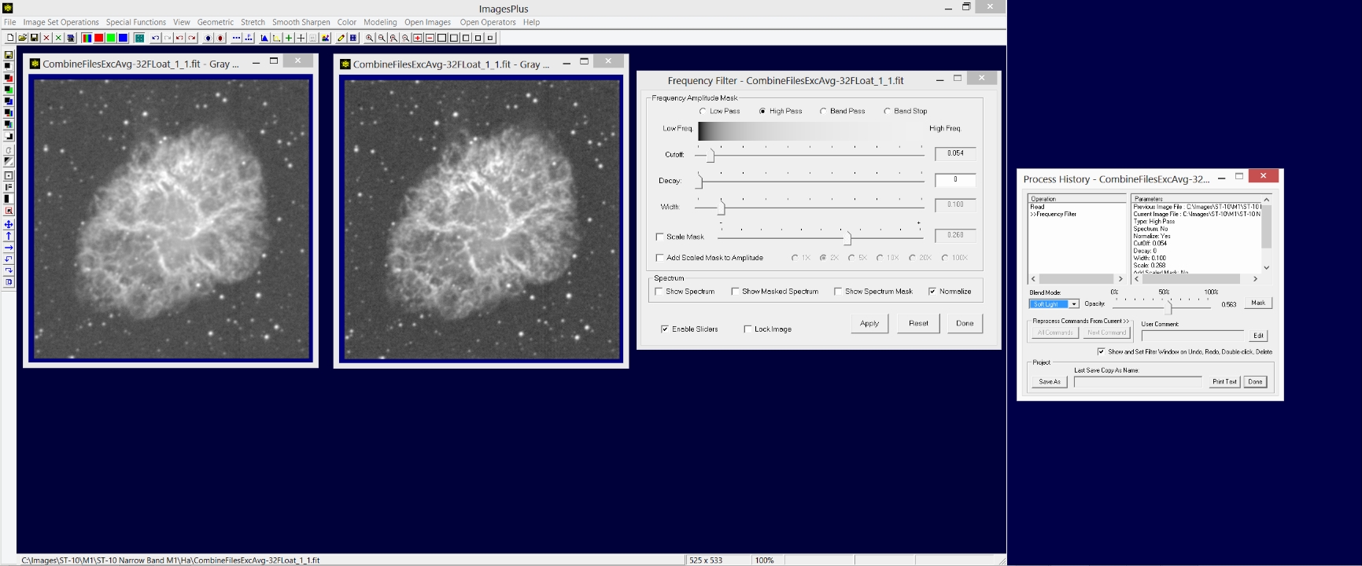Click the green plus toolbar icon
1362x566 pixels.
[289, 38]
